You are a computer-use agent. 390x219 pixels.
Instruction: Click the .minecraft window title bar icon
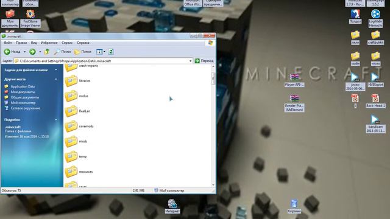pyautogui.click(x=4, y=36)
